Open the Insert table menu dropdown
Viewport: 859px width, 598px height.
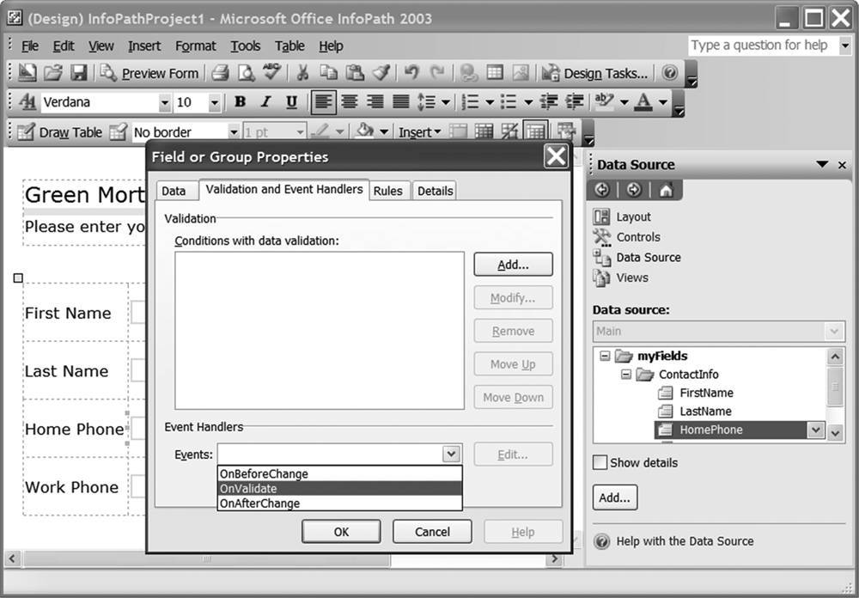(x=420, y=132)
